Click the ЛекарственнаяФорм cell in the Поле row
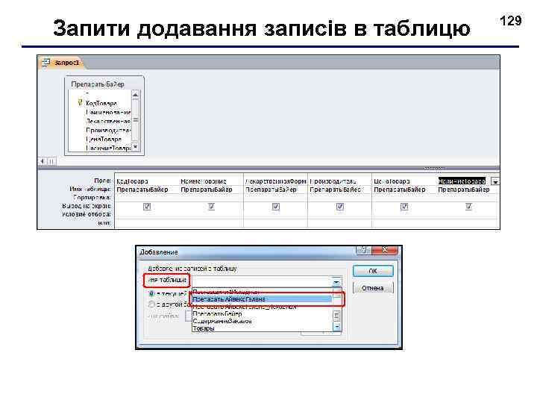Screen dimensions: 537x403 275,181
